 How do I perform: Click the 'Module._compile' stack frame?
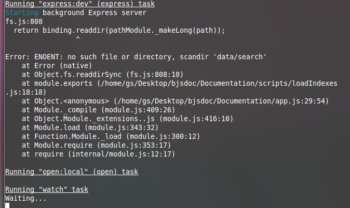pyautogui.click(x=65, y=110)
